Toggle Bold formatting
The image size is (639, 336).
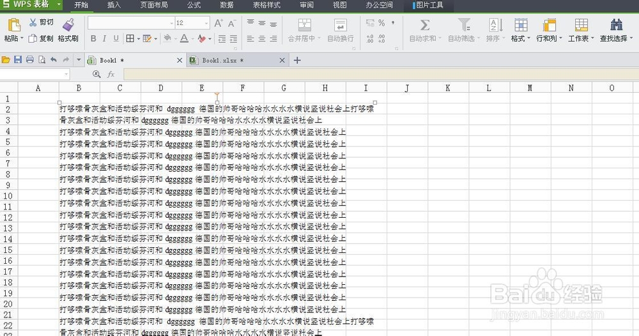pyautogui.click(x=93, y=38)
